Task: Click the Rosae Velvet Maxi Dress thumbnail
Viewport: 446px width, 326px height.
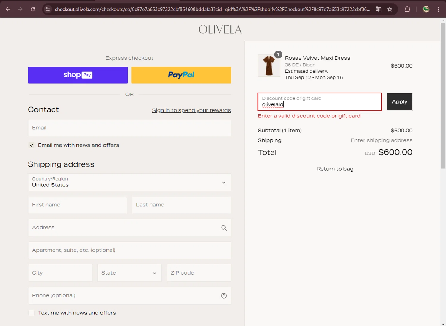Action: coord(269,66)
